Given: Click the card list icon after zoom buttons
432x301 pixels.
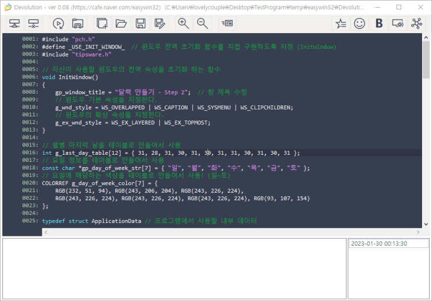Looking at the screenshot, I should 227,23.
